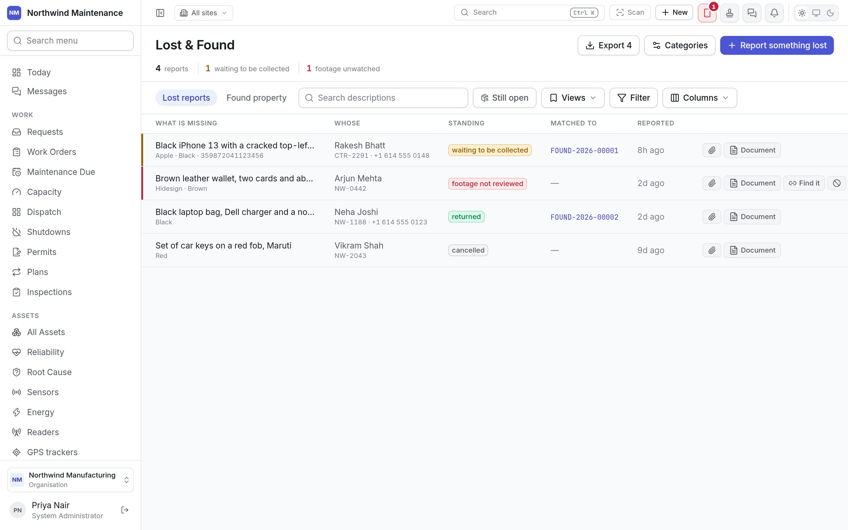The width and height of the screenshot is (848, 530).
Task: Toggle the Still open filter
Action: [x=504, y=98]
